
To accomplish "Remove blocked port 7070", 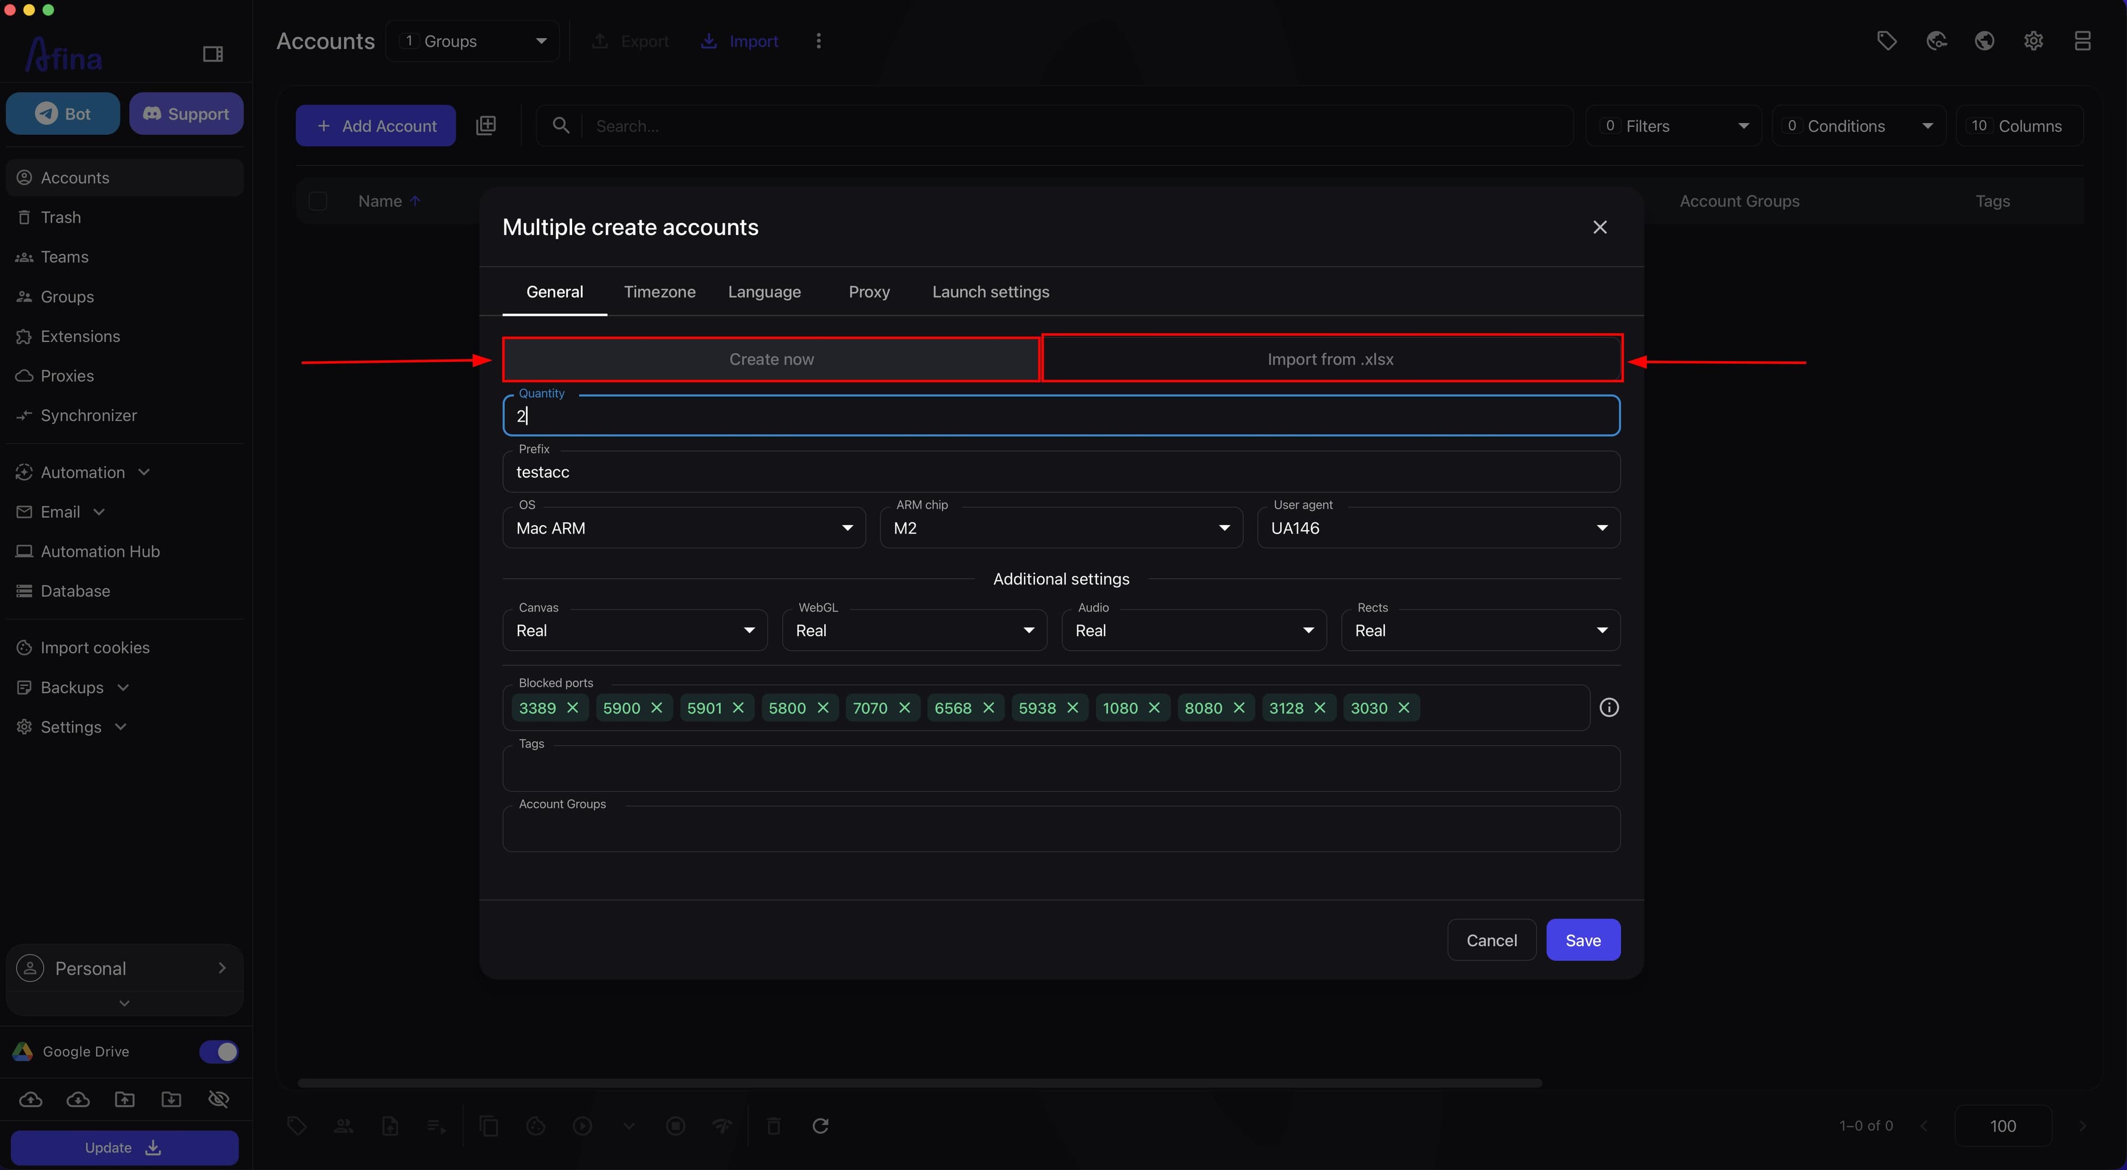I will click(904, 707).
